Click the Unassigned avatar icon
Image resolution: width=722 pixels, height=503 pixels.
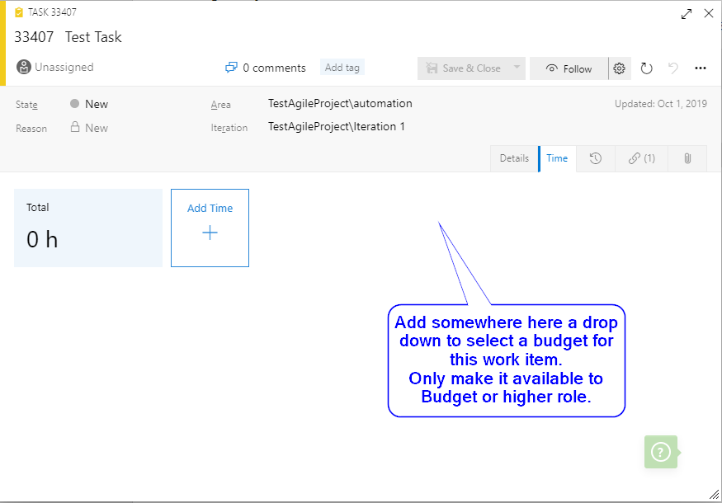24,67
